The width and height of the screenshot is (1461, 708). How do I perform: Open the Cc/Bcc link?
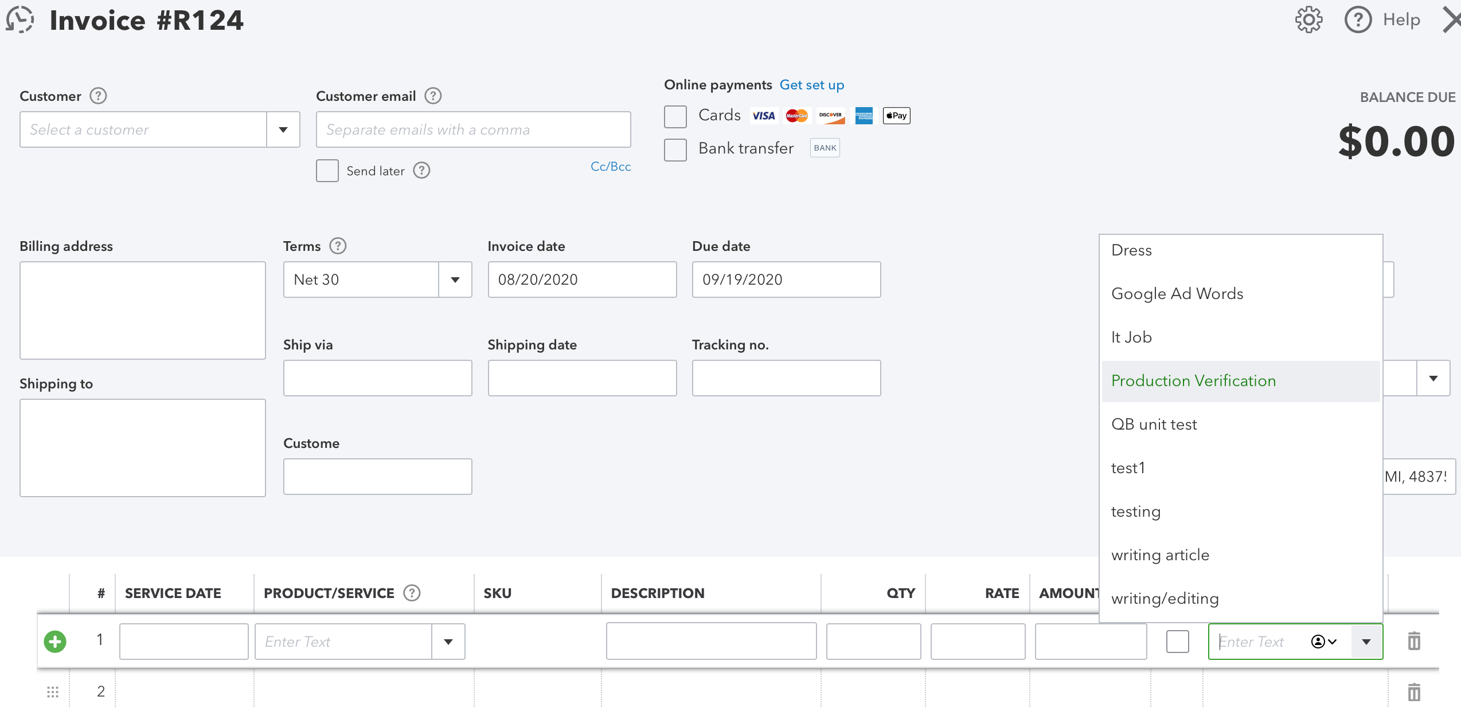click(611, 167)
